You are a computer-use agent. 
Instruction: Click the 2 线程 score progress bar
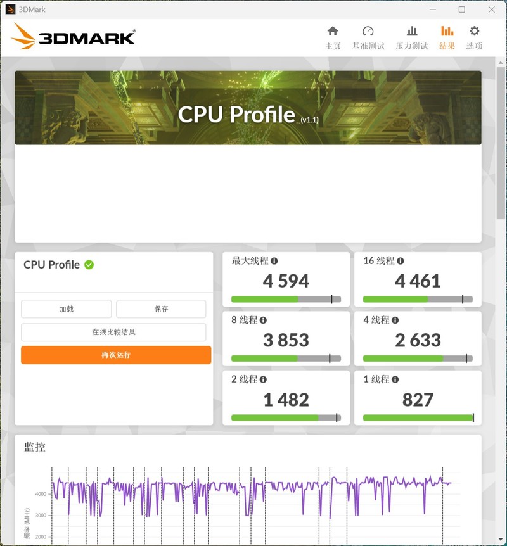coord(286,417)
